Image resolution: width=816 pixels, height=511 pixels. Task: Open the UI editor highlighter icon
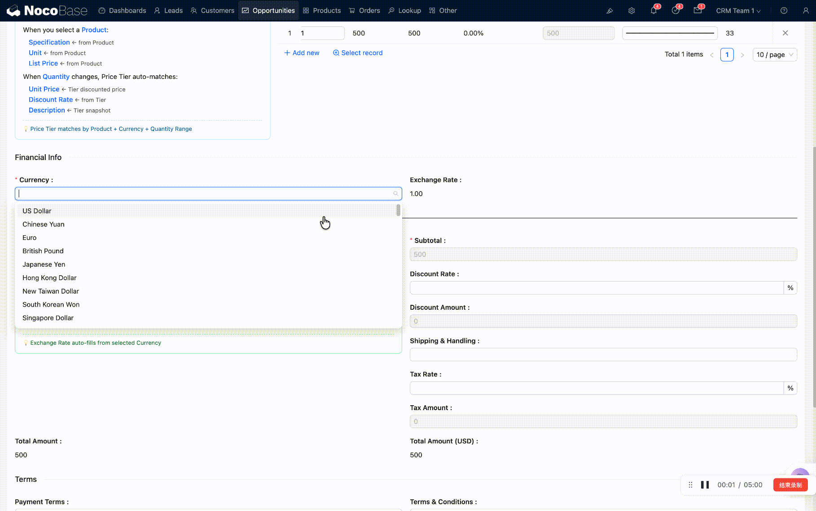point(610,11)
